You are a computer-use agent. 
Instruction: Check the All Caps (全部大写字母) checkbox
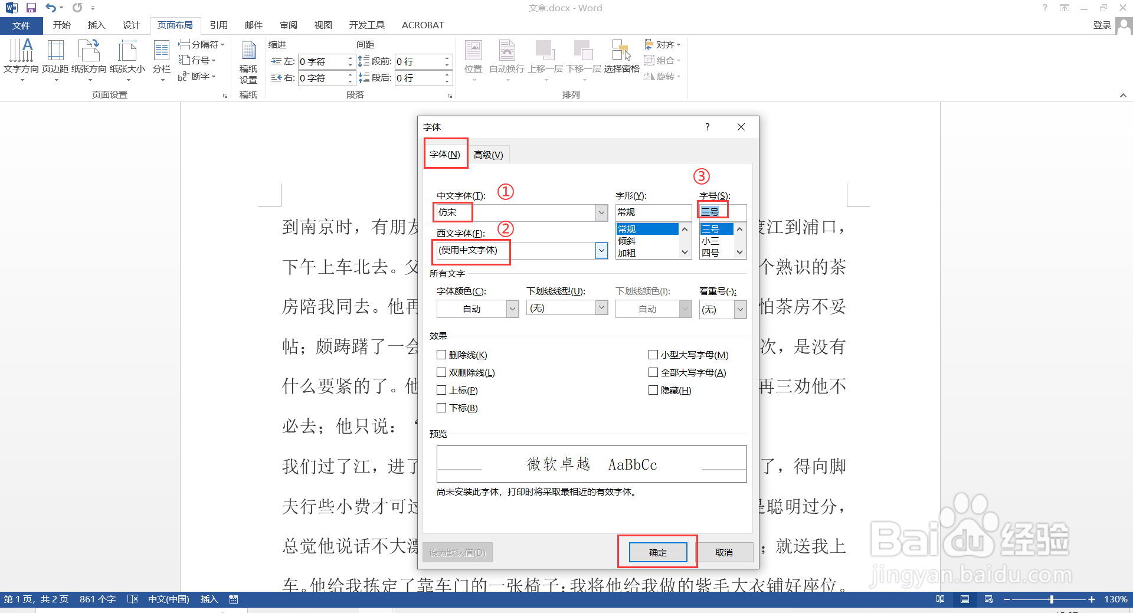point(653,372)
